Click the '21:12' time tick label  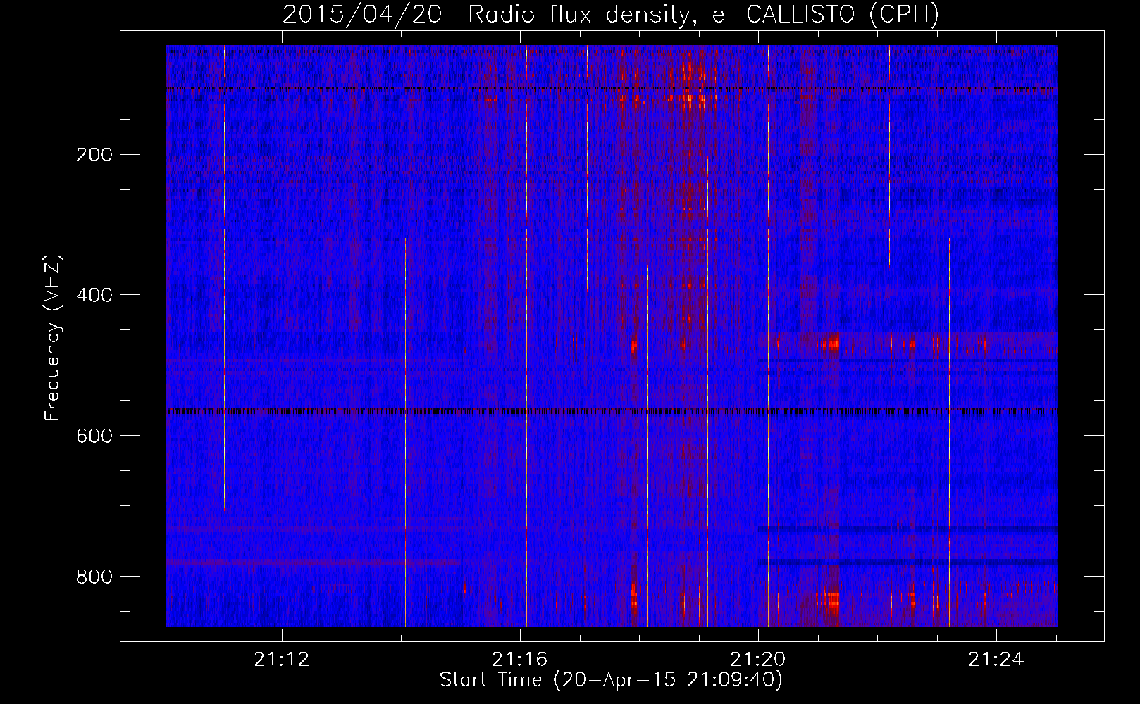click(x=282, y=660)
